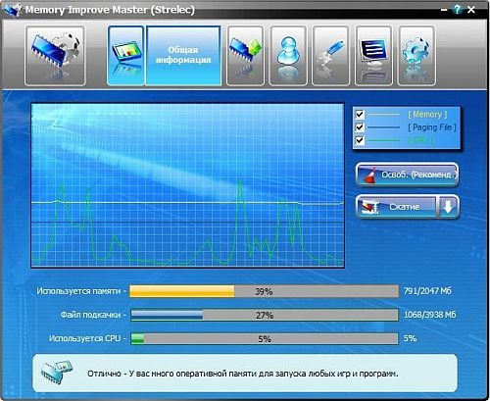Click the paging file 27% progress bar
Screen dimensions: 490x401
point(265,315)
